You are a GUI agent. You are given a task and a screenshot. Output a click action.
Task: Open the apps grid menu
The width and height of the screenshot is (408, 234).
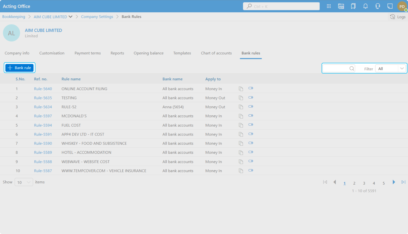point(329,6)
